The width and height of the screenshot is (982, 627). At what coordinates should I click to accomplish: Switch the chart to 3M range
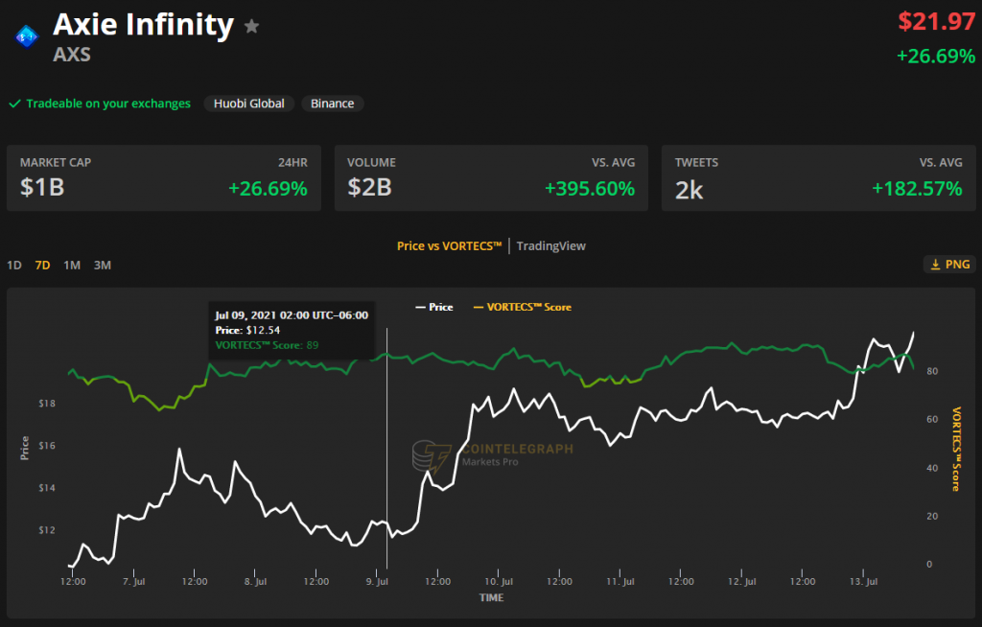click(102, 265)
